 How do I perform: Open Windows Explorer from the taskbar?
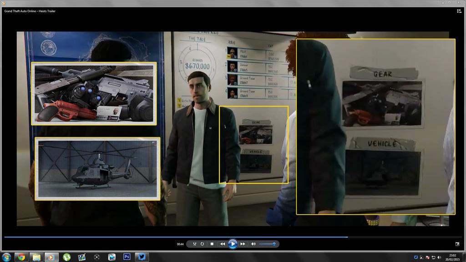pyautogui.click(x=36, y=257)
